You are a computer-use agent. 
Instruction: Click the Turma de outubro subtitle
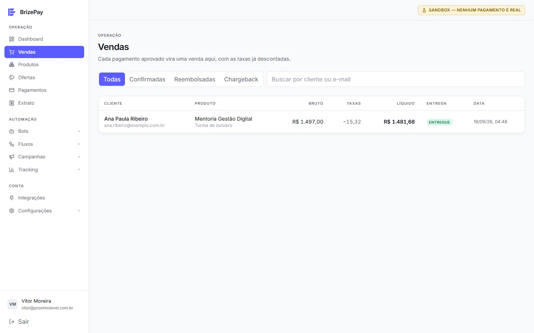(214, 125)
